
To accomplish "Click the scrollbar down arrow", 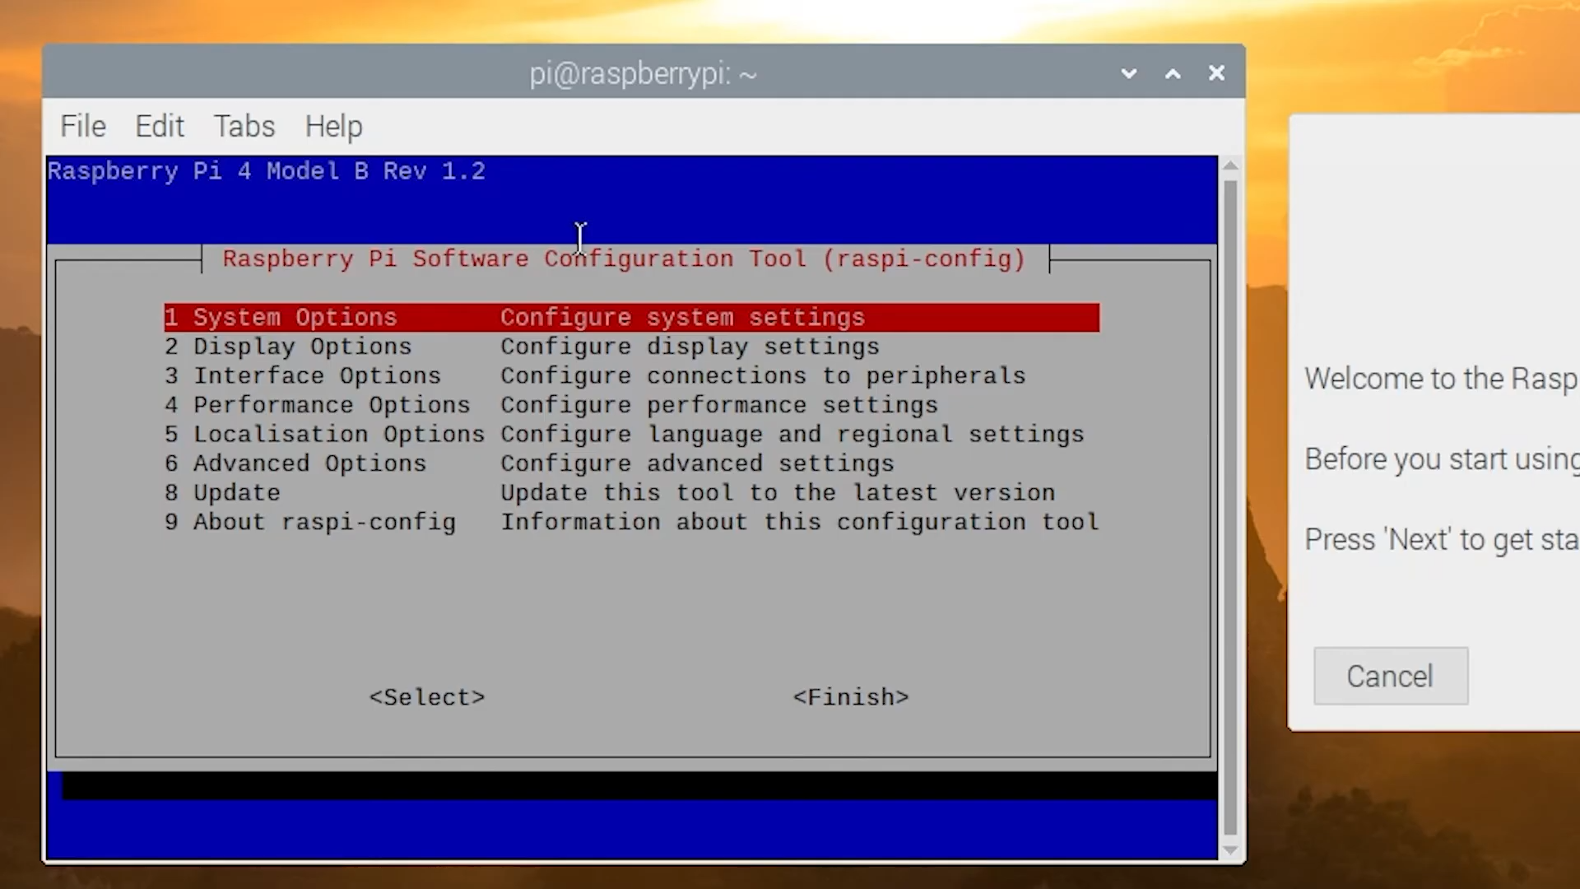I will pos(1229,850).
